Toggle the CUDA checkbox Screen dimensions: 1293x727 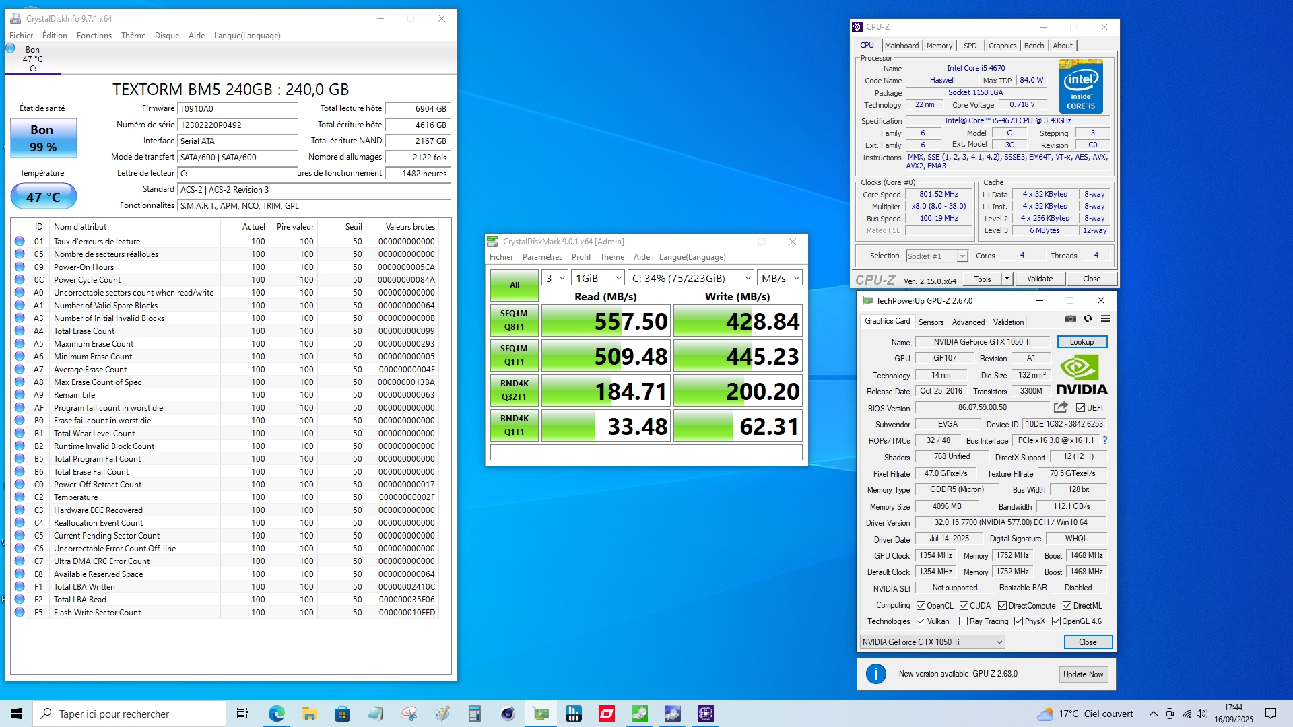pyautogui.click(x=964, y=606)
